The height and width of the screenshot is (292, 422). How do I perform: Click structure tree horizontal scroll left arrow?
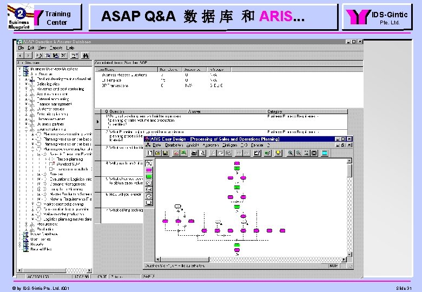pos(19,270)
